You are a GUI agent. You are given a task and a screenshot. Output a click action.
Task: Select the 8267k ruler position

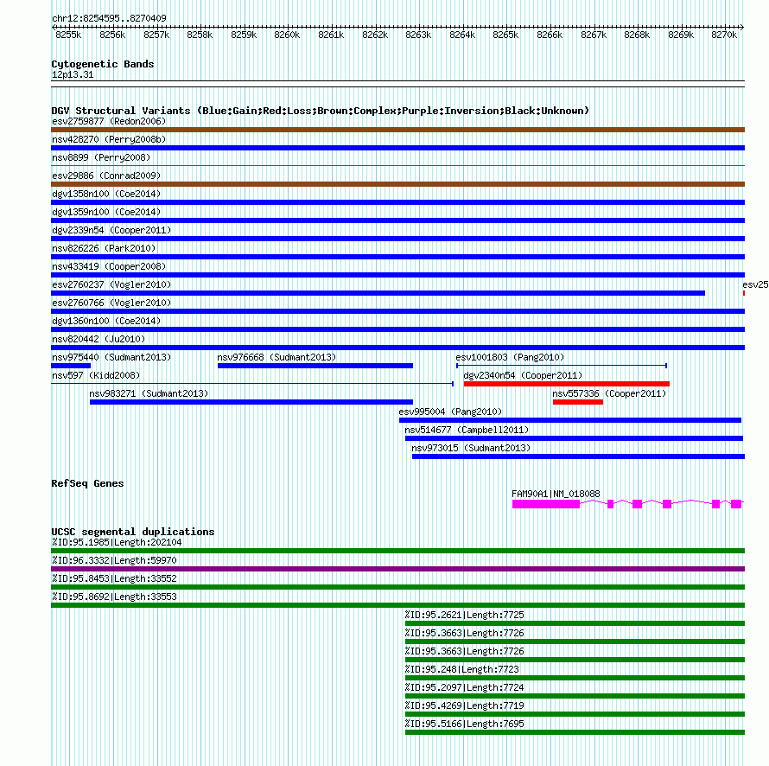594,35
